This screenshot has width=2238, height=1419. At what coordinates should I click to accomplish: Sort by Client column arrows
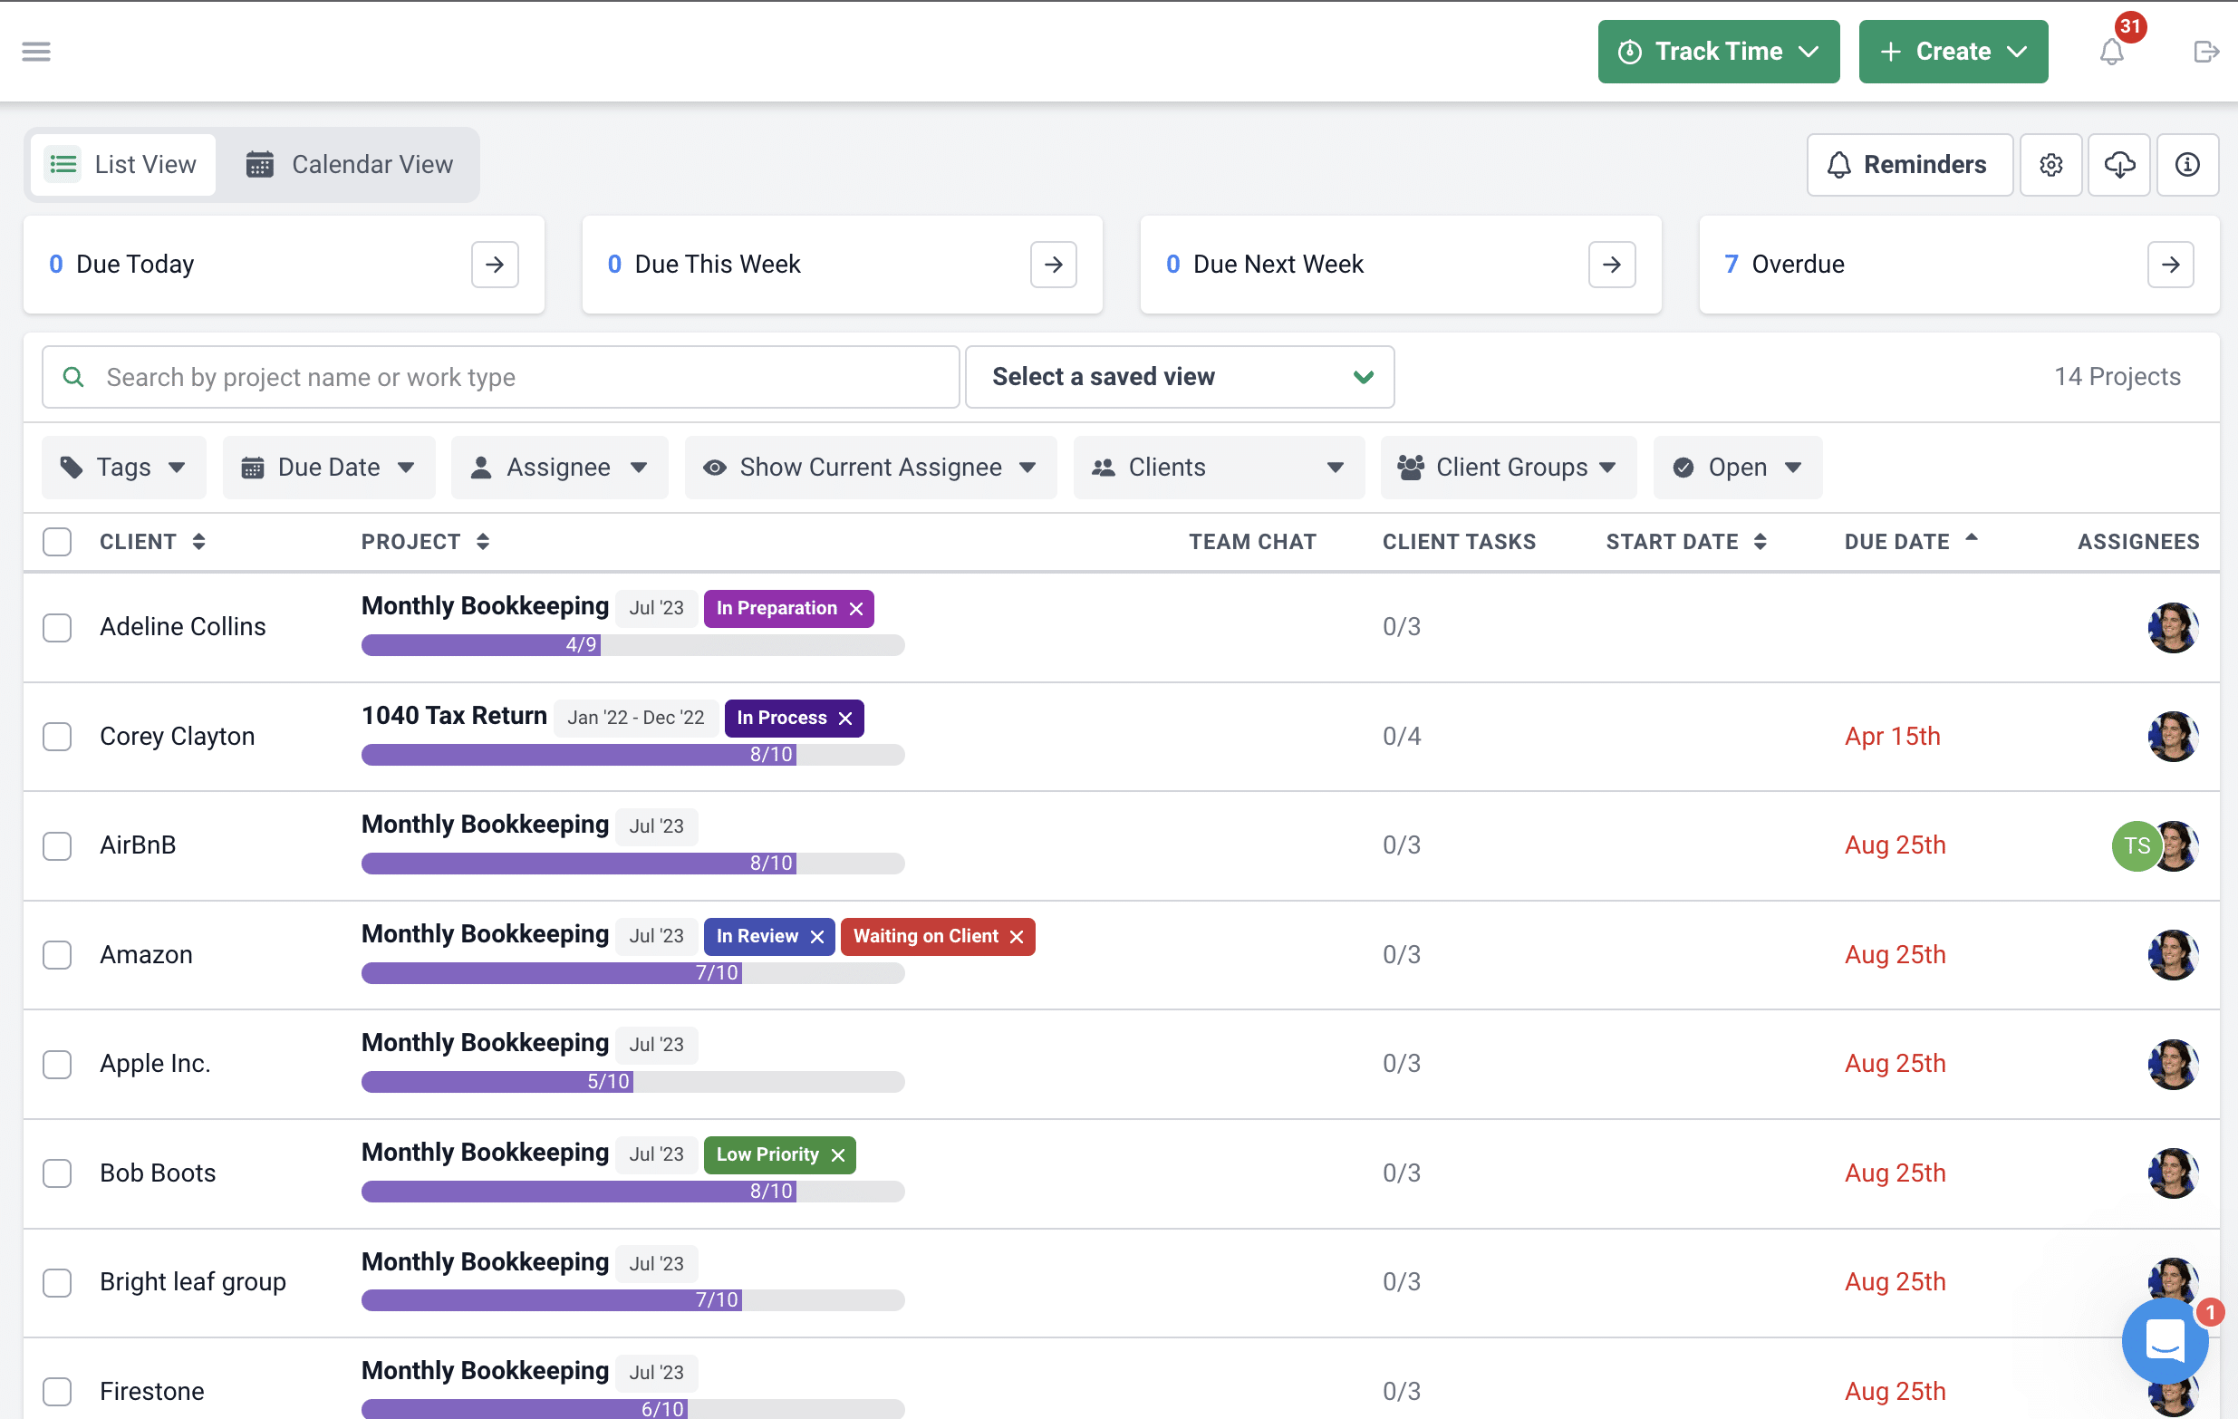(x=199, y=542)
